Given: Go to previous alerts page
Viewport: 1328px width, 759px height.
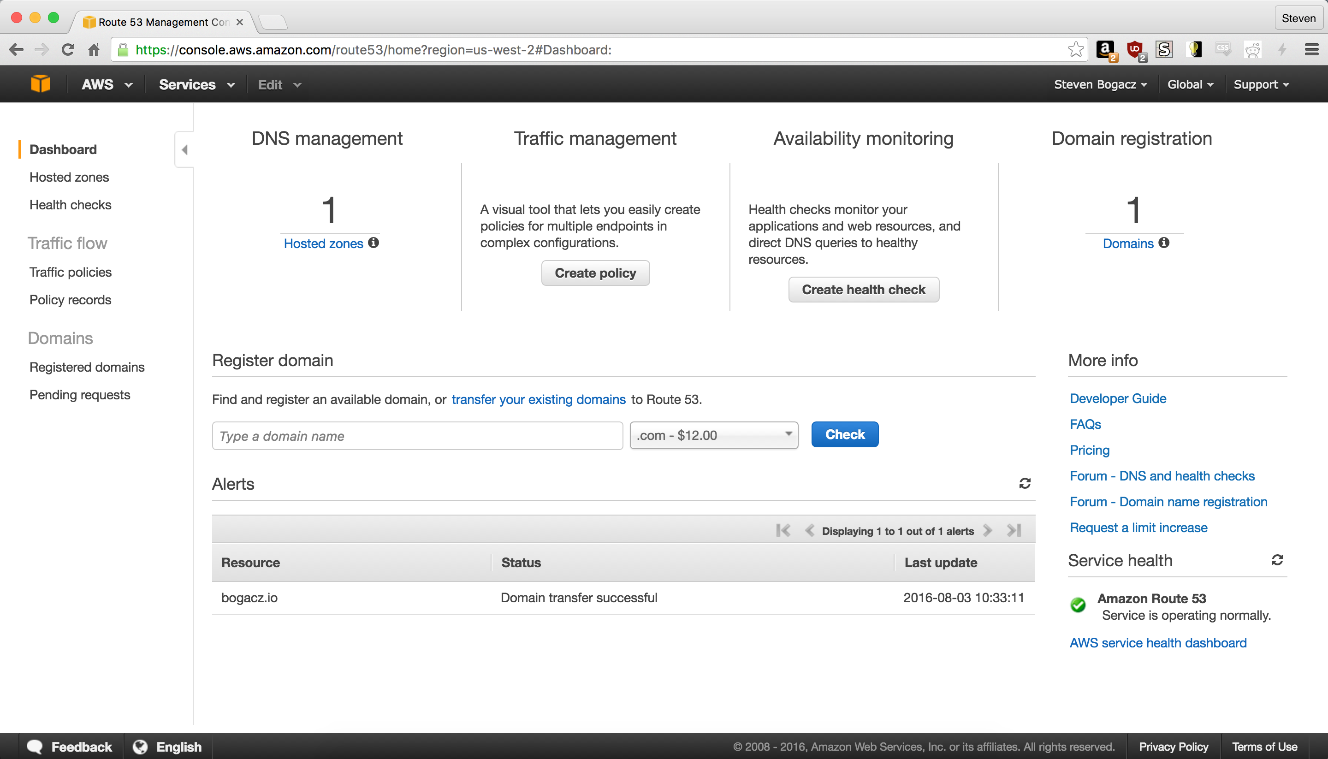Looking at the screenshot, I should (809, 531).
